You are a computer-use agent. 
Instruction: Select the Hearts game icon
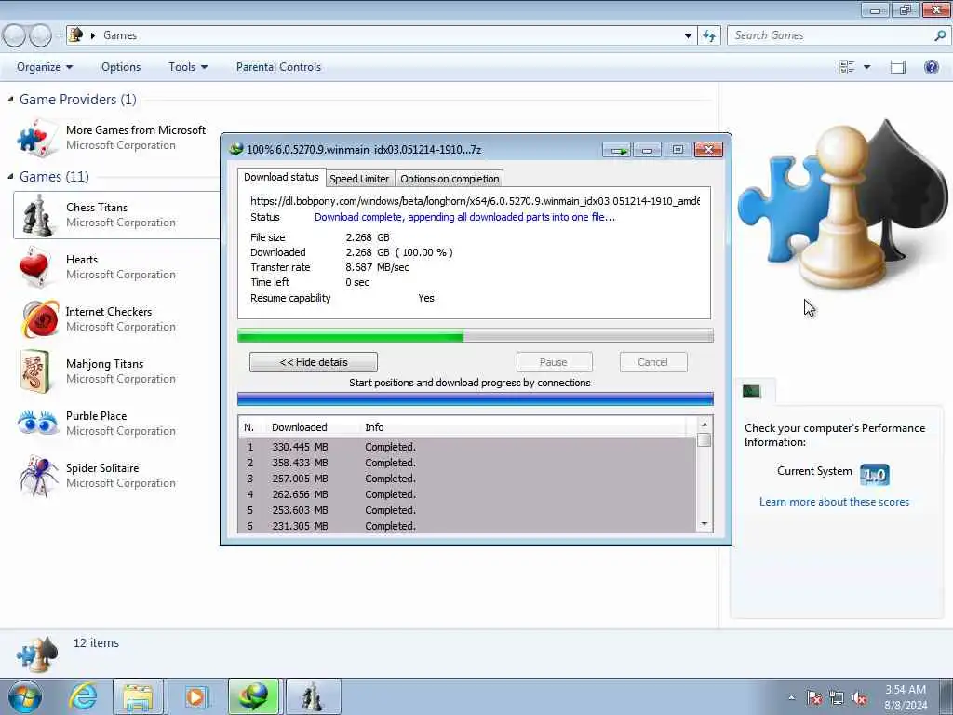34,267
